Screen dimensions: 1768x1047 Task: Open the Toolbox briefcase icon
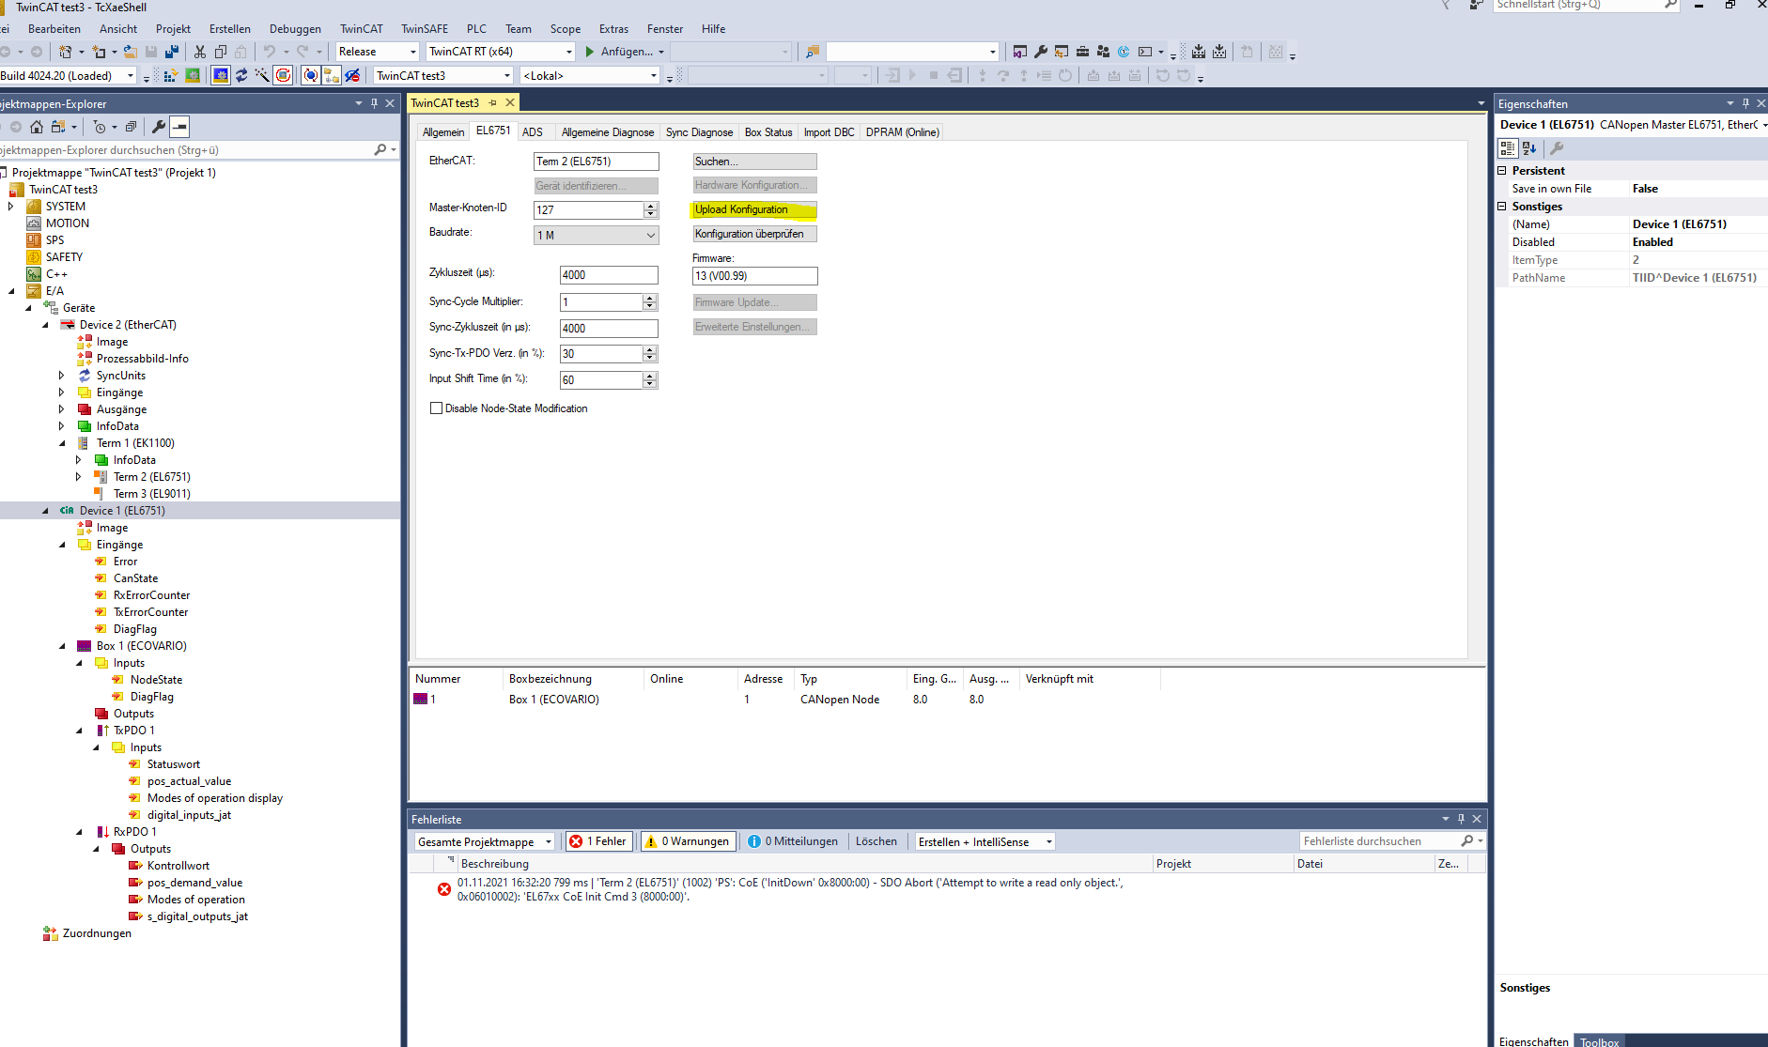[1082, 52]
